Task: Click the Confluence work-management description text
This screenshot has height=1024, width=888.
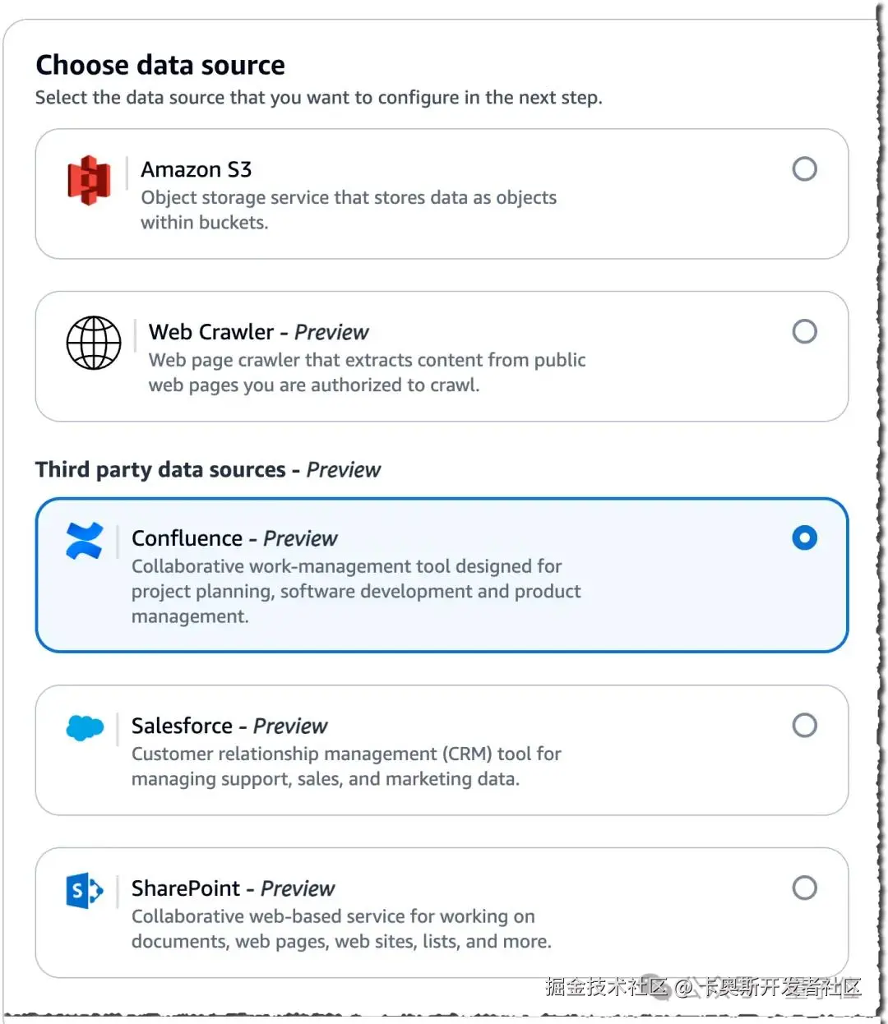Action: coord(355,591)
